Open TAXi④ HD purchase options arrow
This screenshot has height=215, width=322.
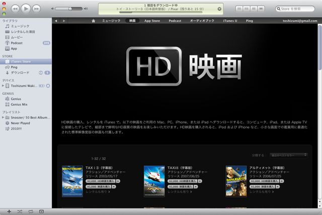[x=200, y=181]
